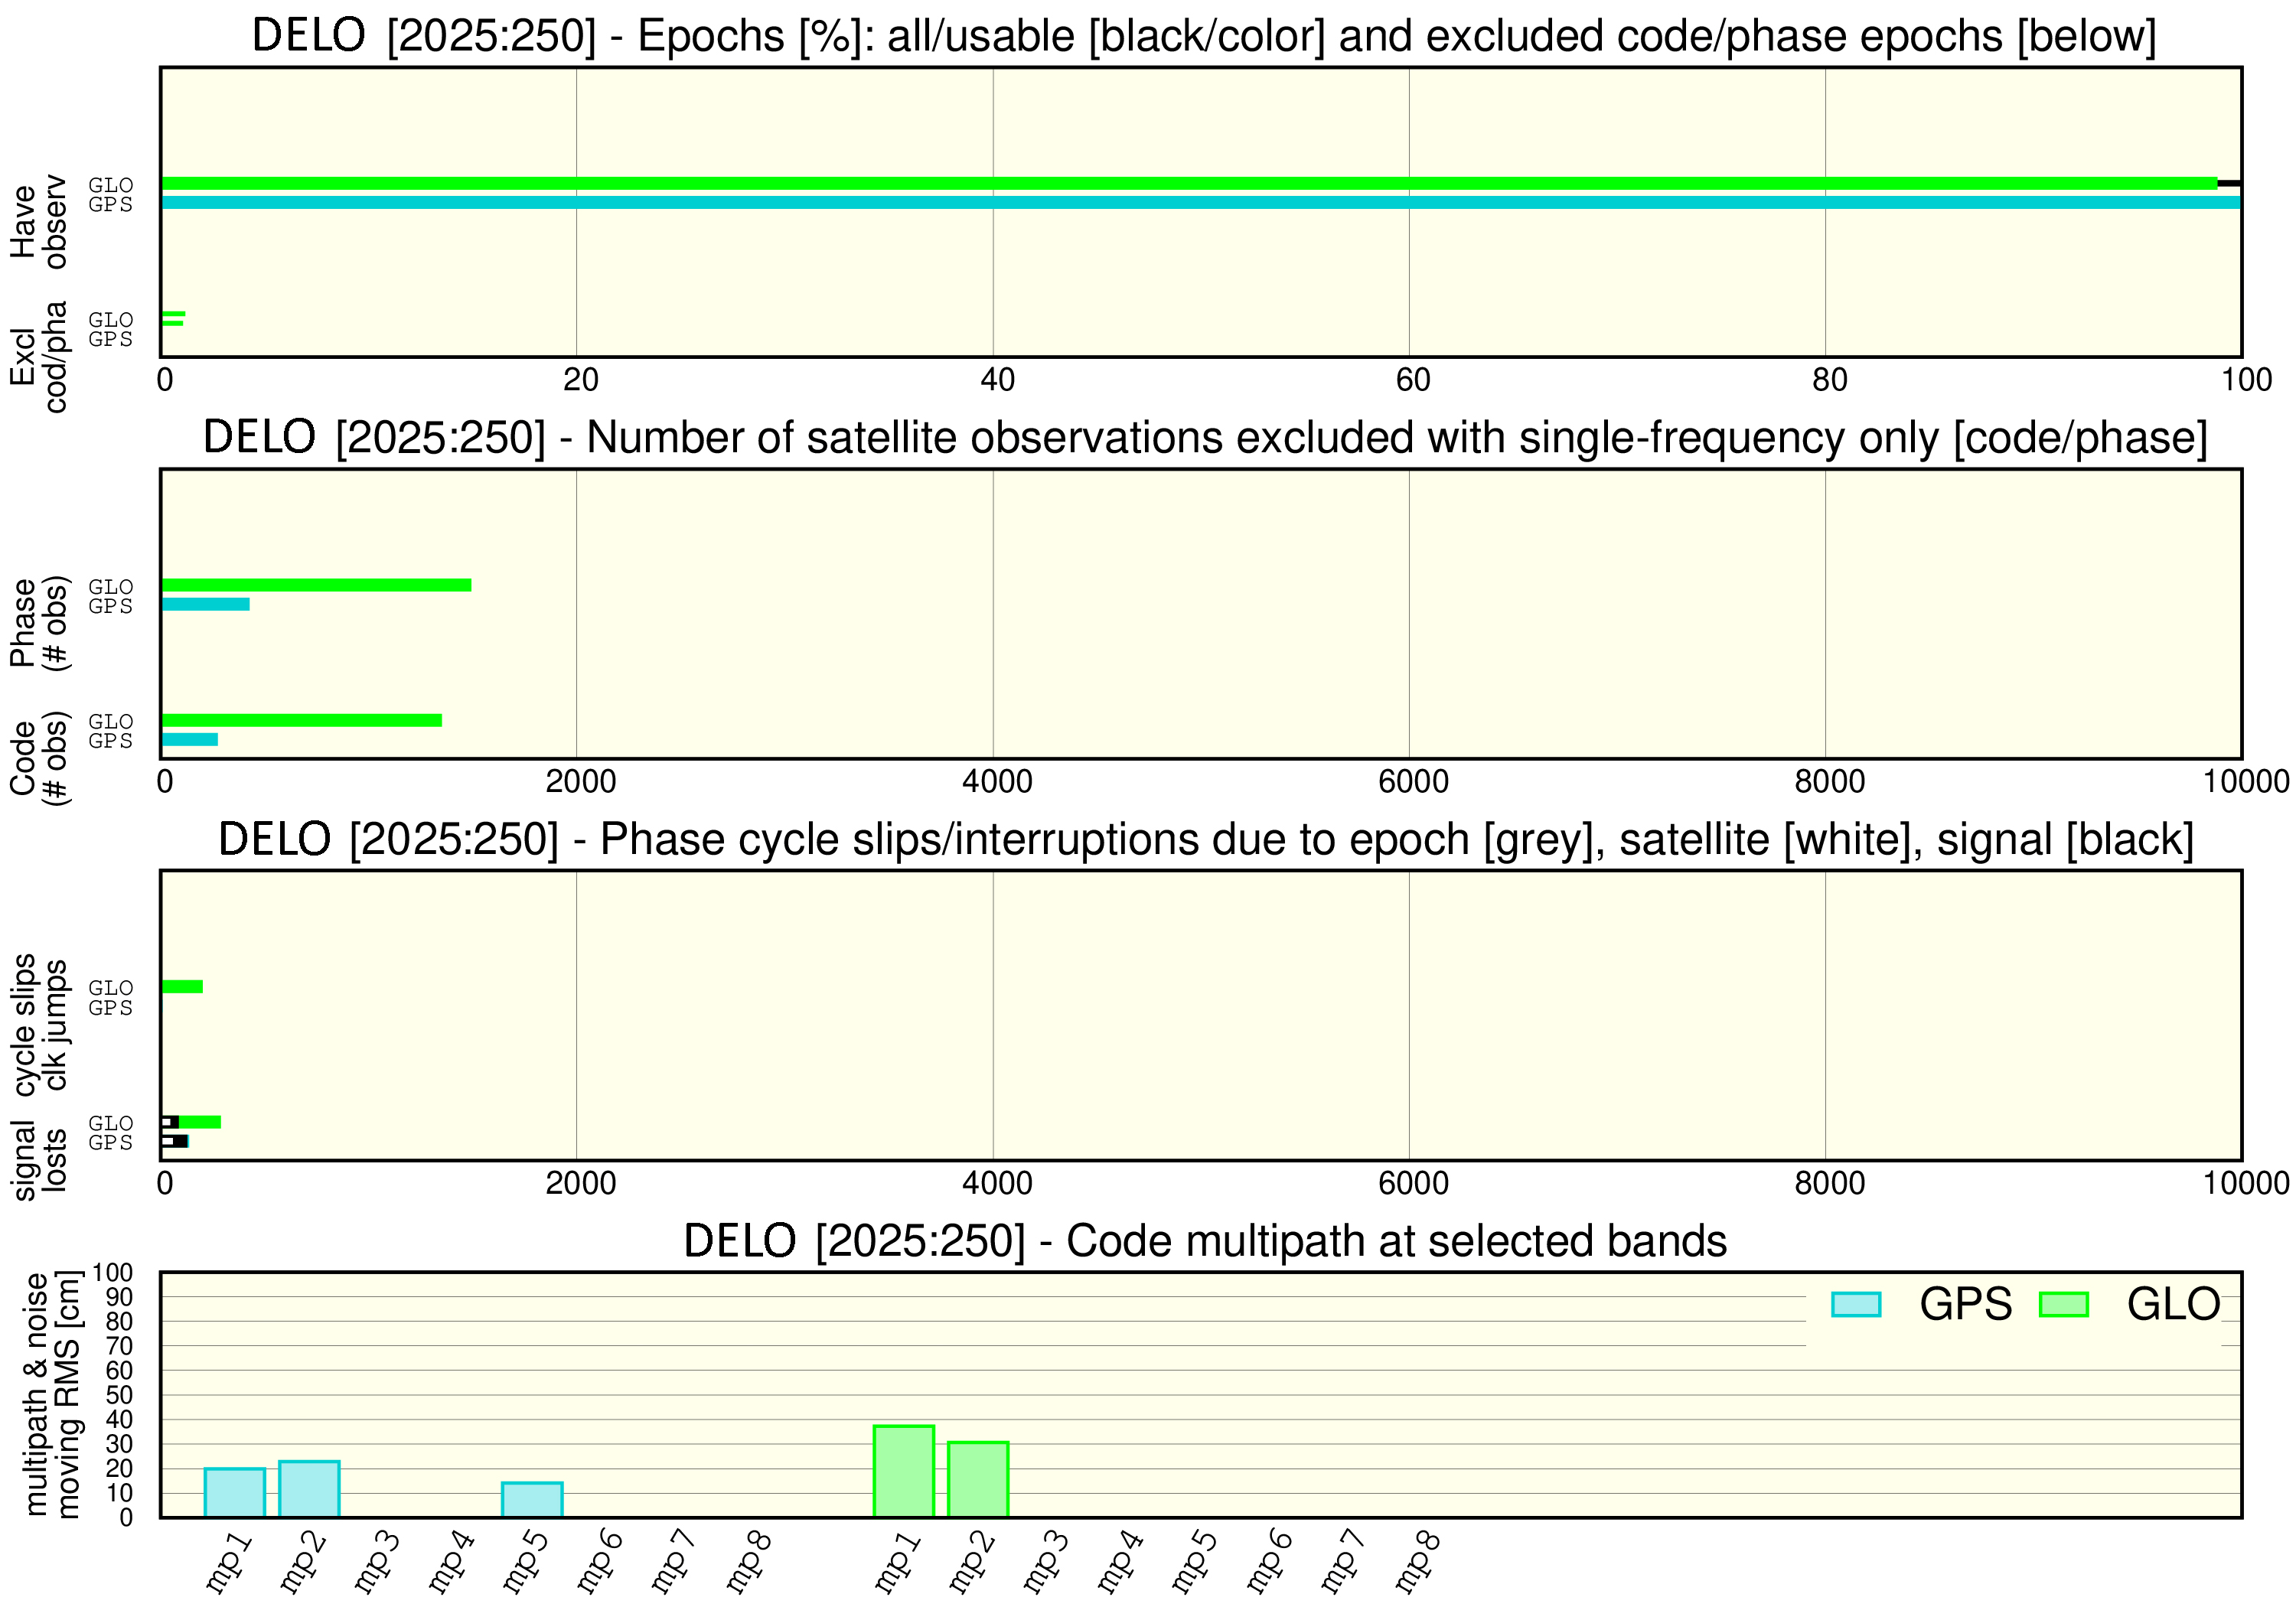2296x1607 pixels.
Task: Click the GPS label in 'Have observ' row
Action: click(110, 204)
